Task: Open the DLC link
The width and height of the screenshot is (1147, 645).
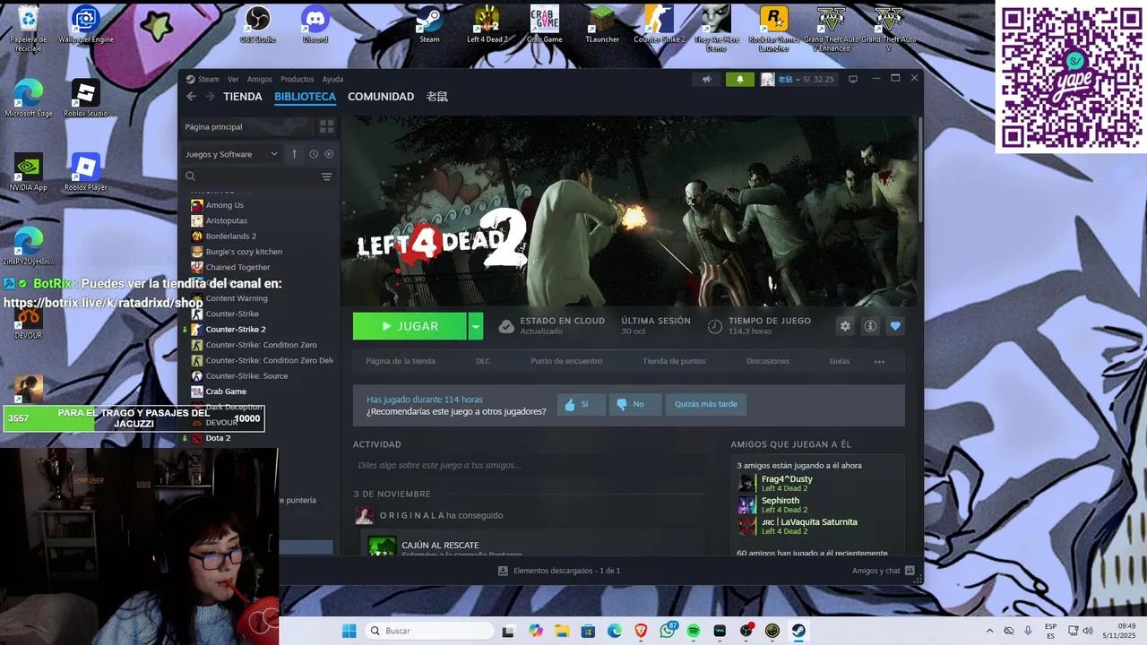Action: [x=483, y=361]
